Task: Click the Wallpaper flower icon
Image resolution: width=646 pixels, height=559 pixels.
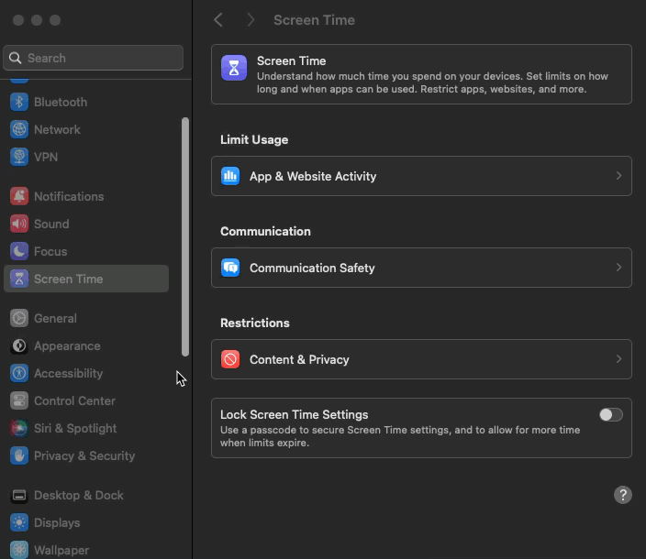Action: [19, 550]
